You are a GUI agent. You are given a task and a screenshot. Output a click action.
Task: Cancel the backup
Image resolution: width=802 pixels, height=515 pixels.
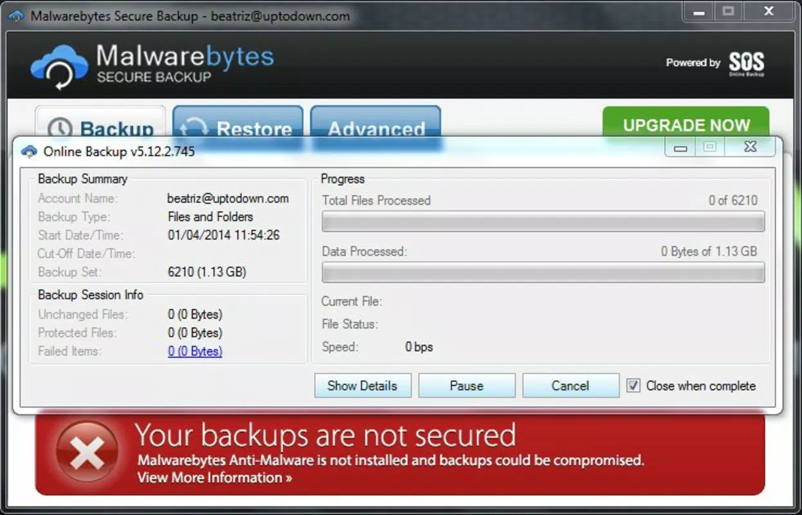[570, 386]
